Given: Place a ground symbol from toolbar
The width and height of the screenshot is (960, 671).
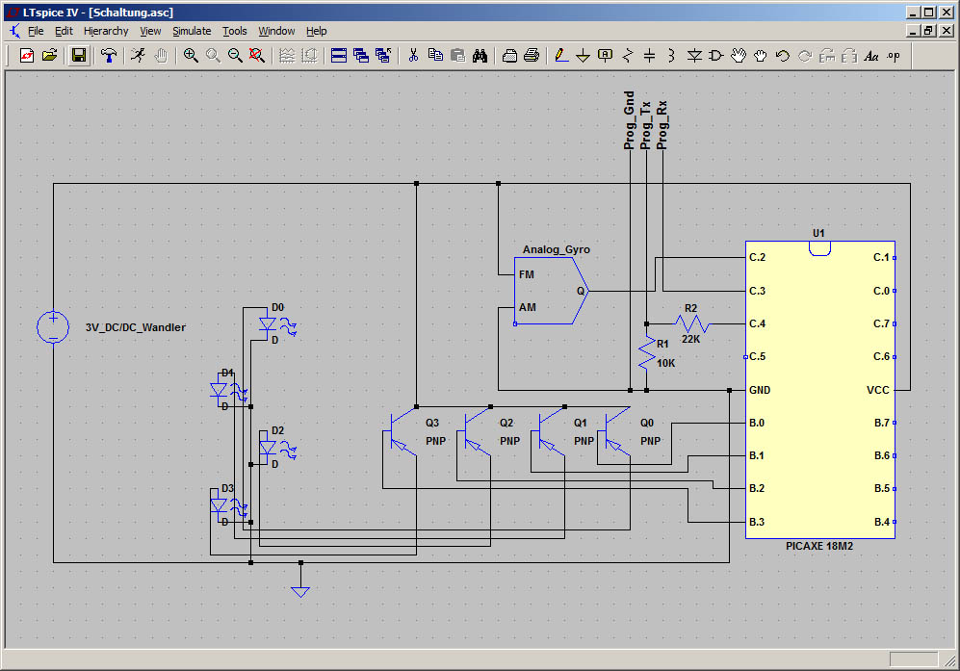Looking at the screenshot, I should (583, 56).
